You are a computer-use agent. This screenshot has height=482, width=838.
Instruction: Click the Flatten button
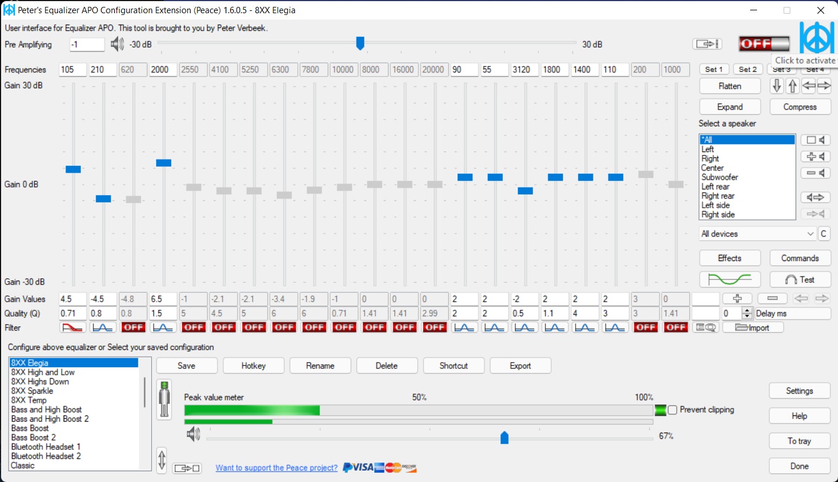730,86
